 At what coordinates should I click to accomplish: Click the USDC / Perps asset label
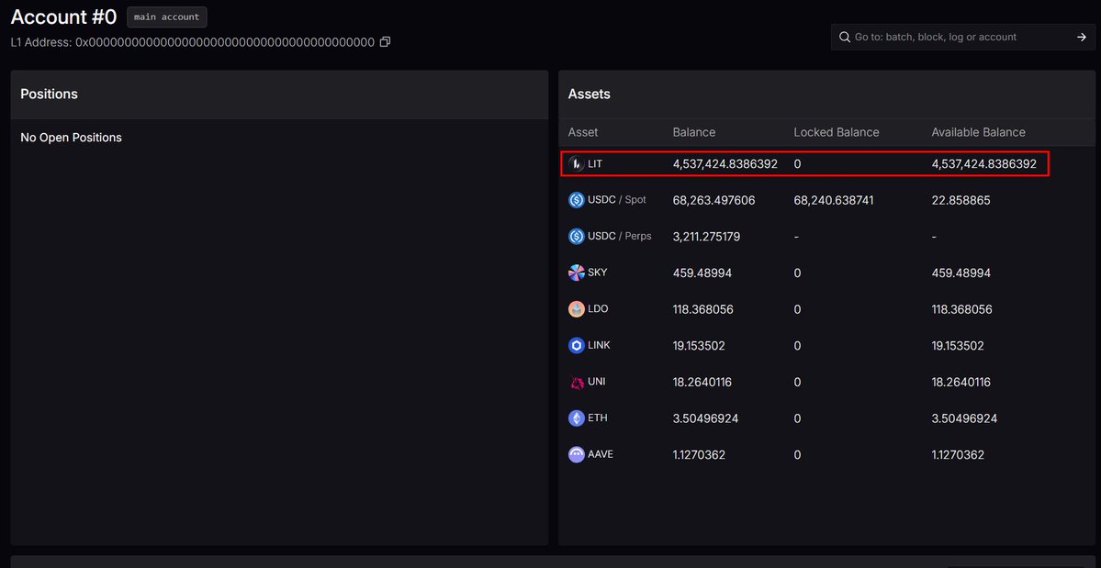(x=619, y=237)
